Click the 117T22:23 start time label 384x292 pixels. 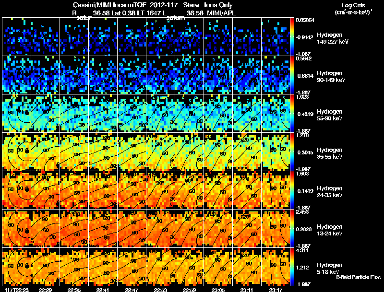17,290
